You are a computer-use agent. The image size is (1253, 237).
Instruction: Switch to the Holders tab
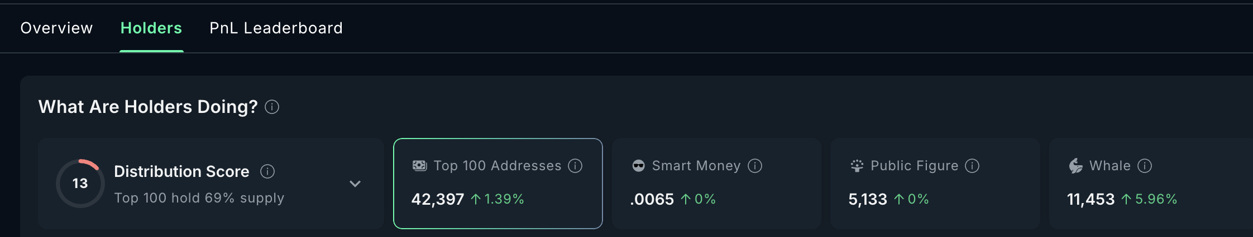151,28
